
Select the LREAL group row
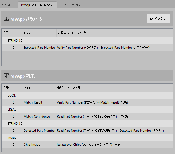(12, 110)
